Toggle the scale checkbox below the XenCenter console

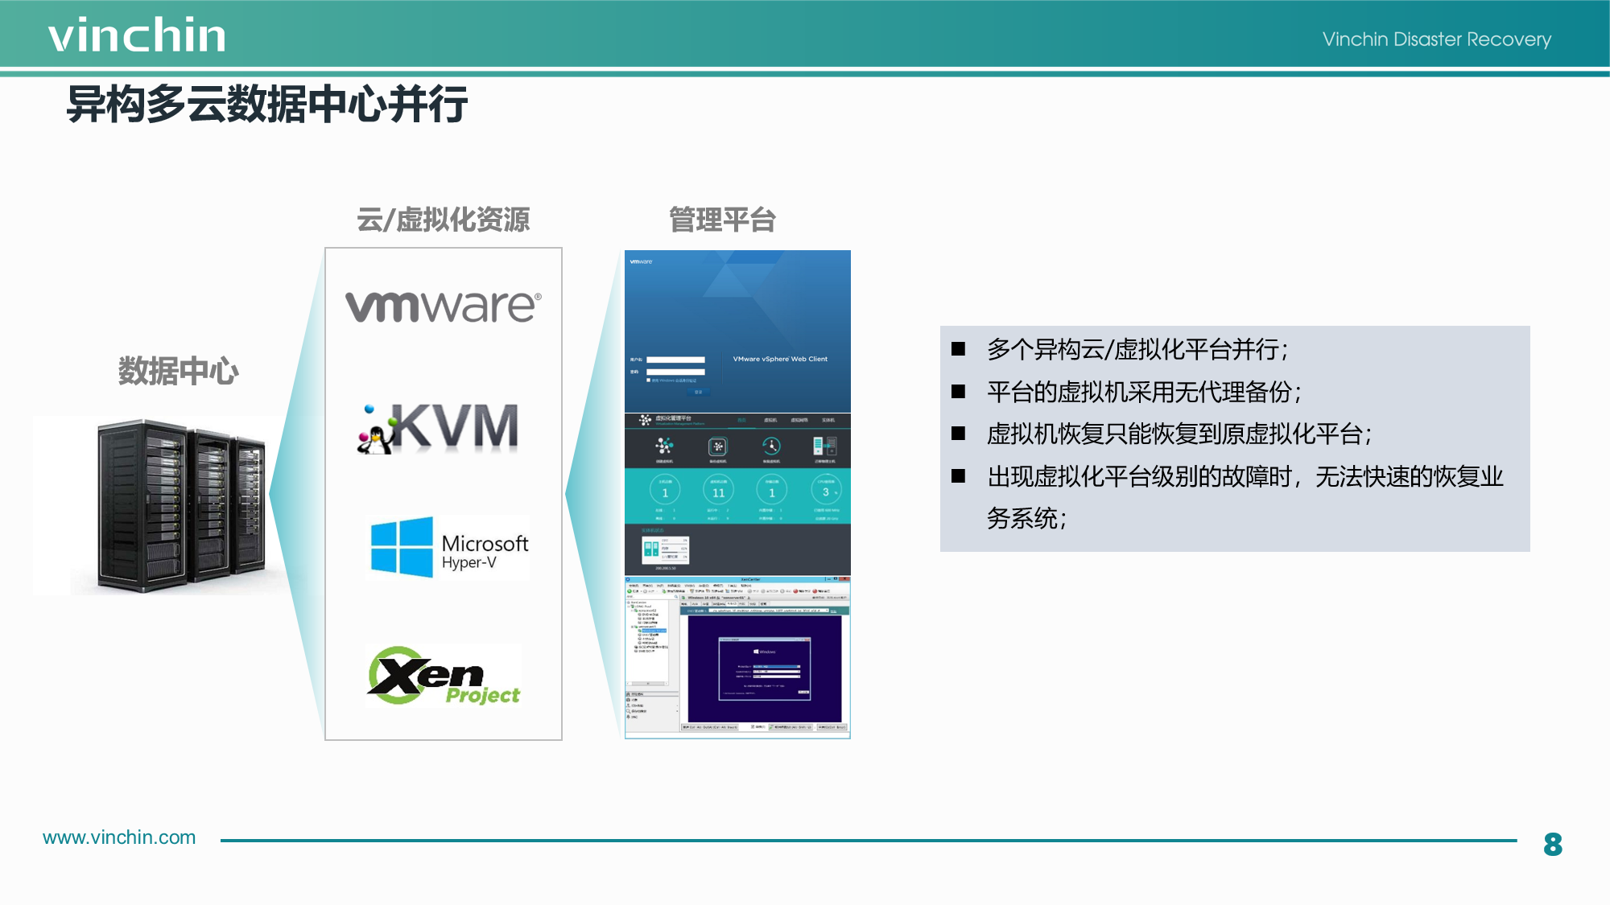tap(753, 726)
